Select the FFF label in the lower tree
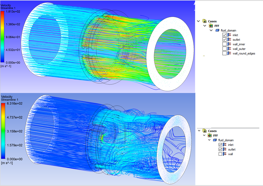 pos(215,136)
